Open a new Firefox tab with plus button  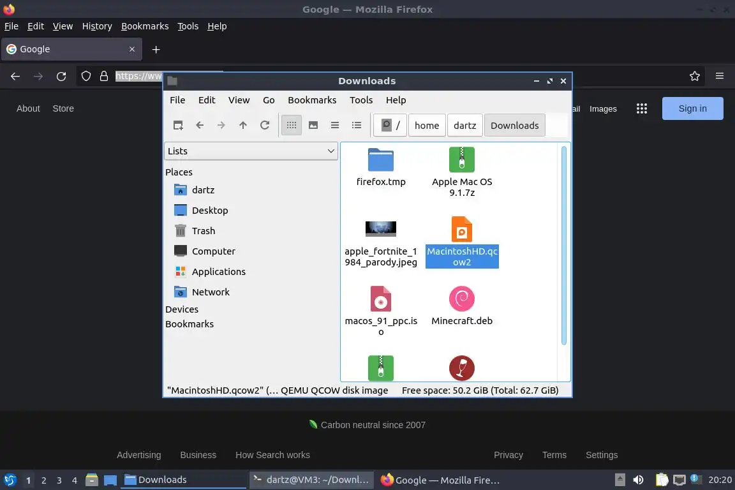click(x=156, y=49)
